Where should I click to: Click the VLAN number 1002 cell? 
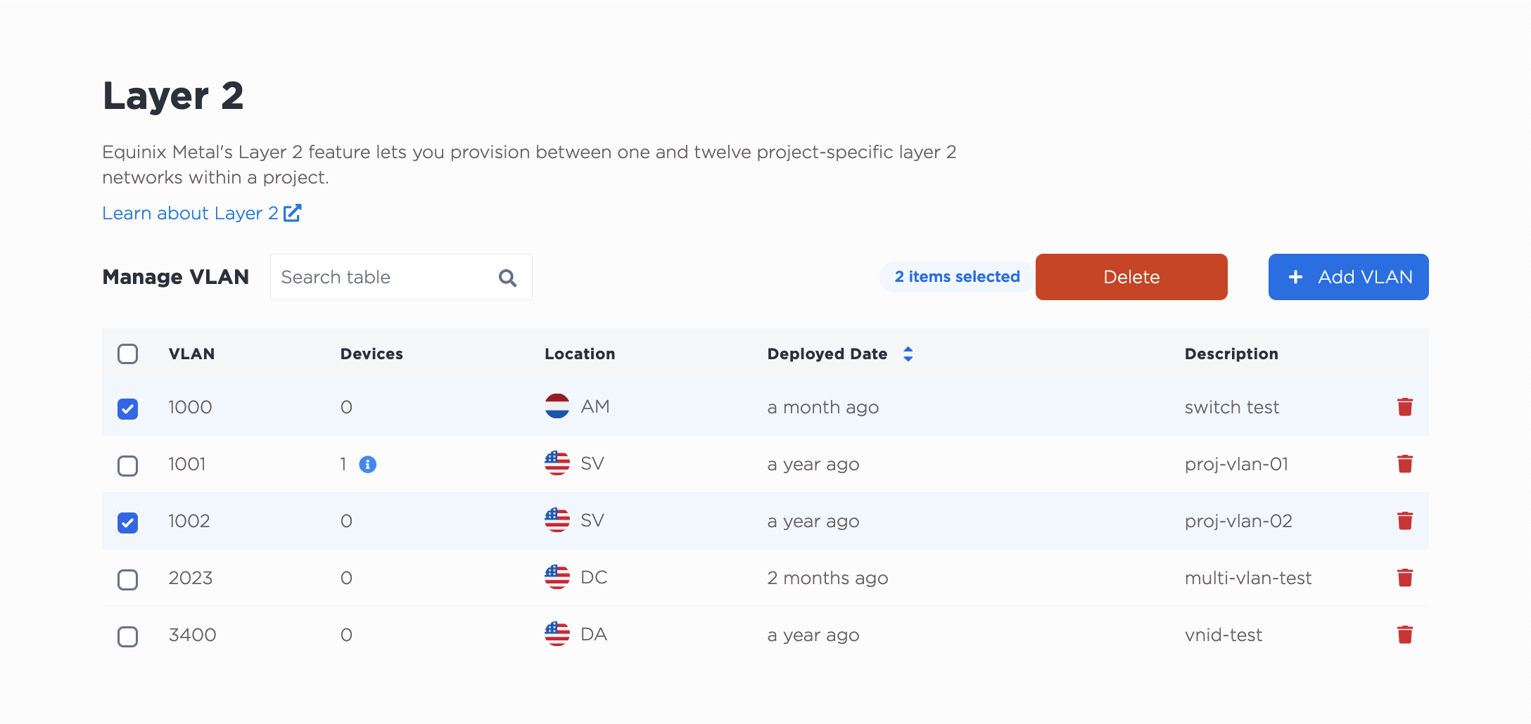(189, 521)
